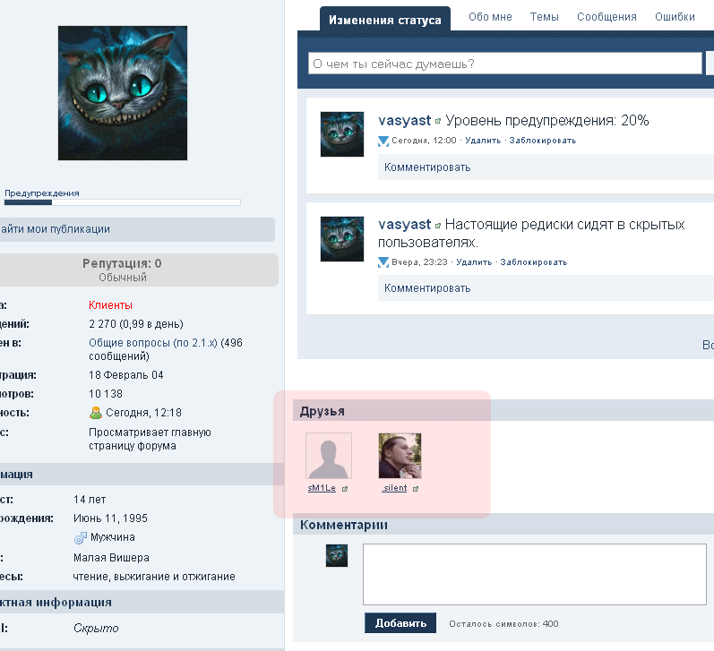Click the Репутация: 0 box
The height and width of the screenshot is (651, 714).
point(139,270)
